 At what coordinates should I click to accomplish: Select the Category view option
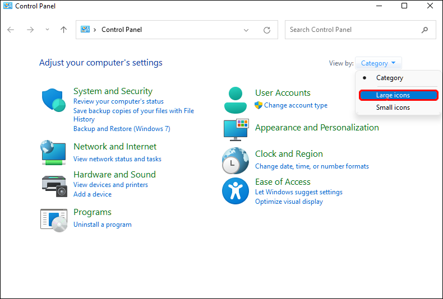click(389, 78)
